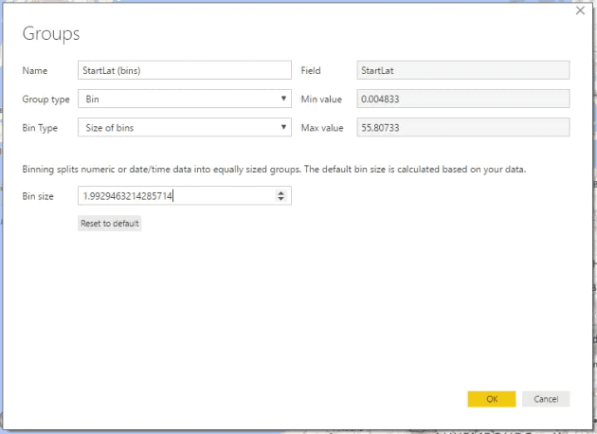Viewport: 597px width, 434px height.
Task: Click Reset to default button
Action: tap(110, 224)
